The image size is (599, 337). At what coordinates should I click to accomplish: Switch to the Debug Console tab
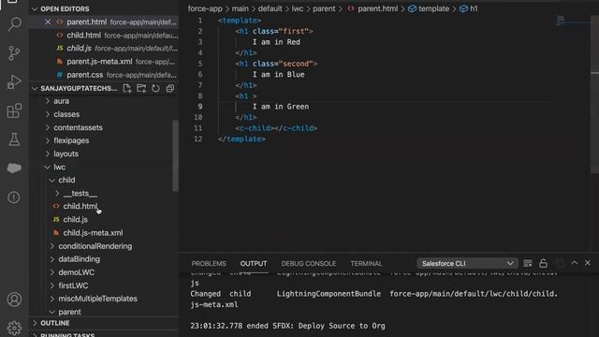click(309, 264)
